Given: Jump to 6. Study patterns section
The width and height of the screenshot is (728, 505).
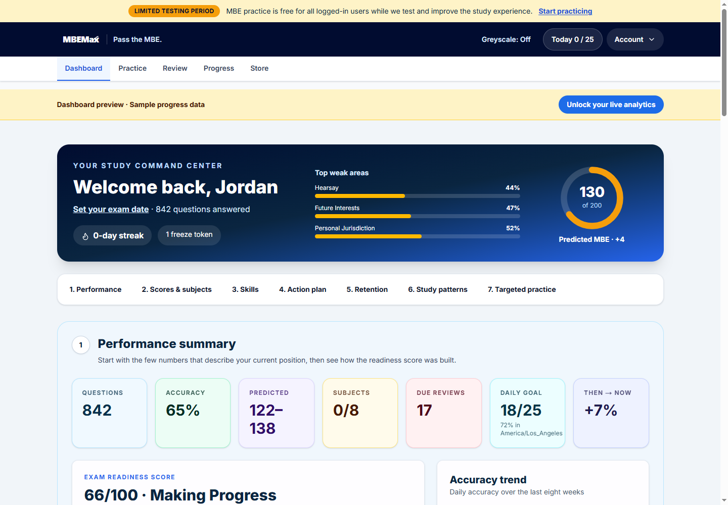Looking at the screenshot, I should [438, 289].
